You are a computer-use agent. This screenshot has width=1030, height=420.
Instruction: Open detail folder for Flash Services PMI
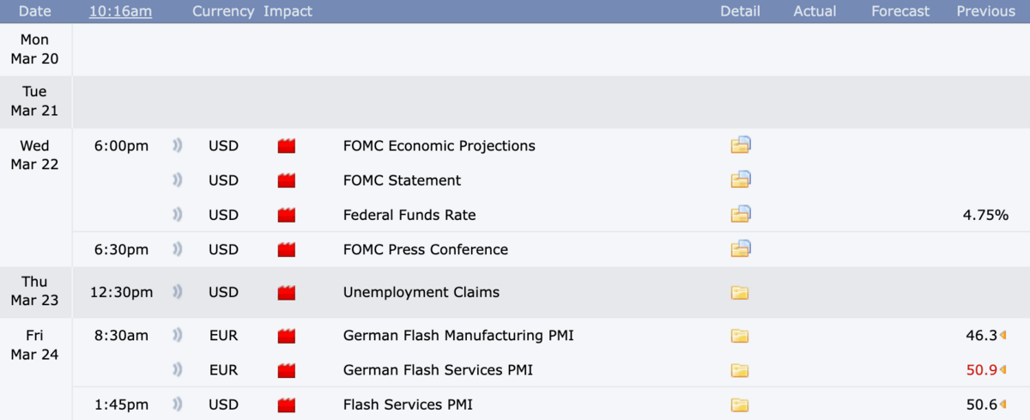click(739, 405)
